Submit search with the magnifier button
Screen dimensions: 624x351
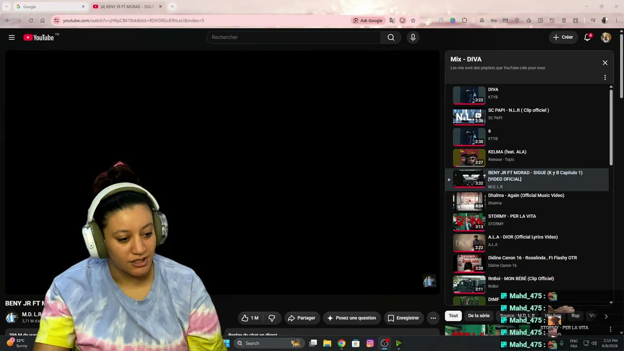click(391, 38)
